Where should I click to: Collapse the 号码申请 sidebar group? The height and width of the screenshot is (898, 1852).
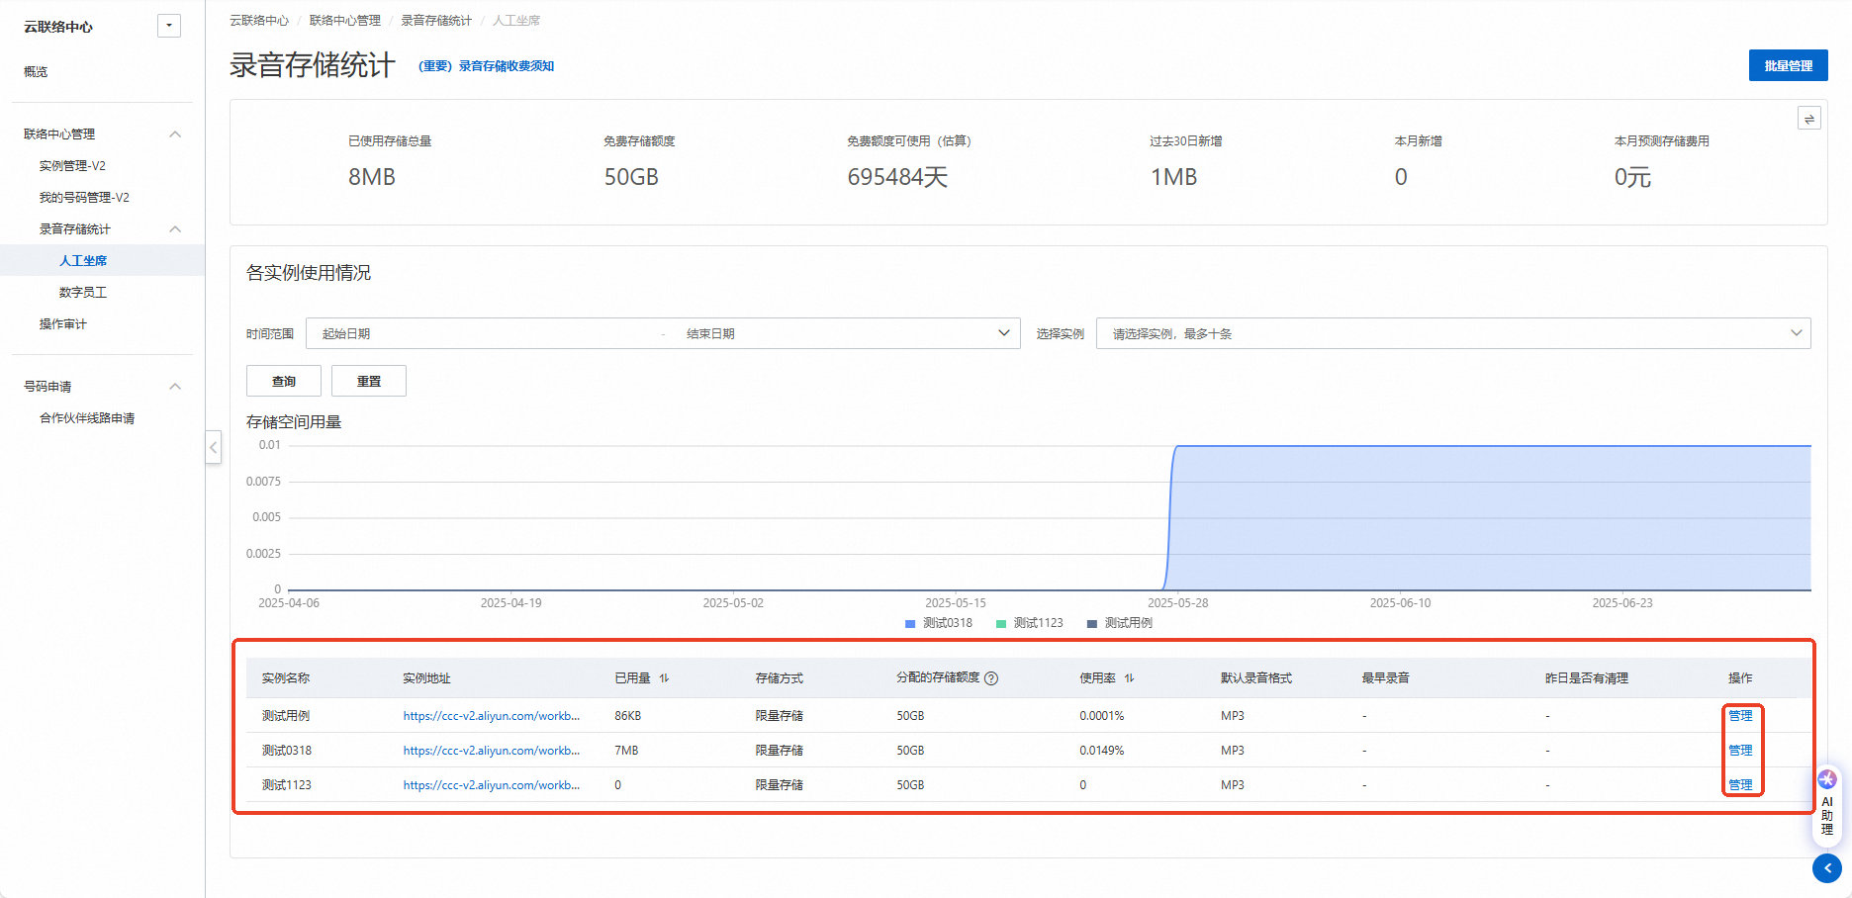click(x=175, y=387)
